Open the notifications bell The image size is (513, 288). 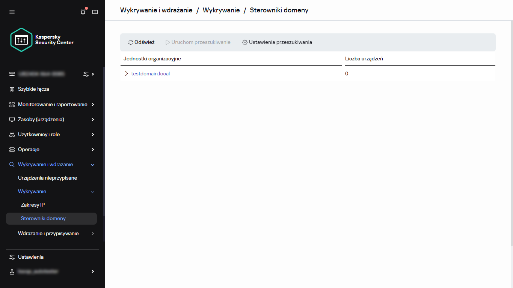point(83,12)
